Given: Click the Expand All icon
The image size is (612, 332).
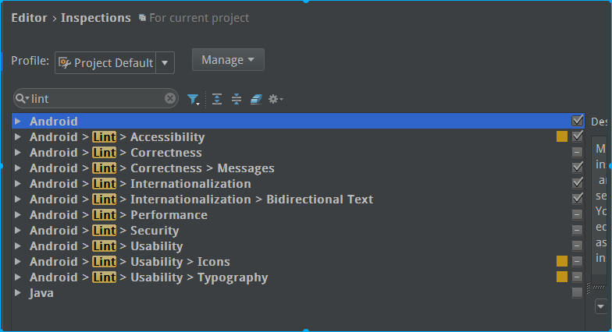Looking at the screenshot, I should point(217,99).
